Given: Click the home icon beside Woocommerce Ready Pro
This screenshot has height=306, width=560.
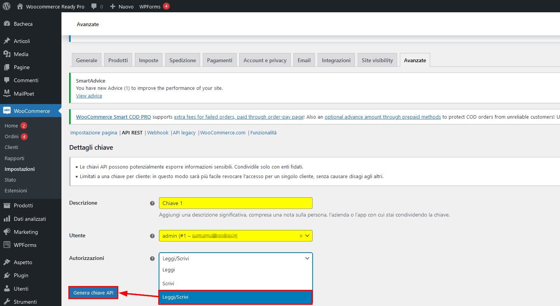Looking at the screenshot, I should 20,6.
